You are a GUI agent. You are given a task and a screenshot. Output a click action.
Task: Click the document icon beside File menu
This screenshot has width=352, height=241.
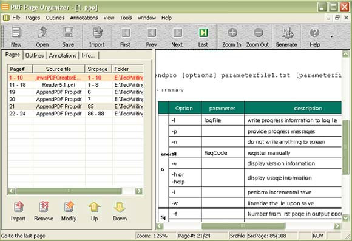click(6, 18)
